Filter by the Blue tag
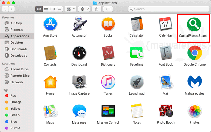Image resolution: width=211 pixels, height=132 pixels. click(x=17, y=122)
